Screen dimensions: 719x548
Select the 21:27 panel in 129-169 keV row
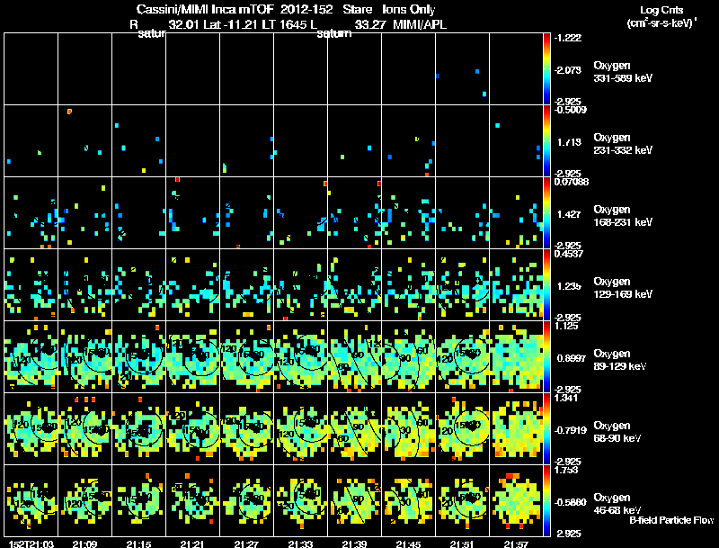pos(246,284)
